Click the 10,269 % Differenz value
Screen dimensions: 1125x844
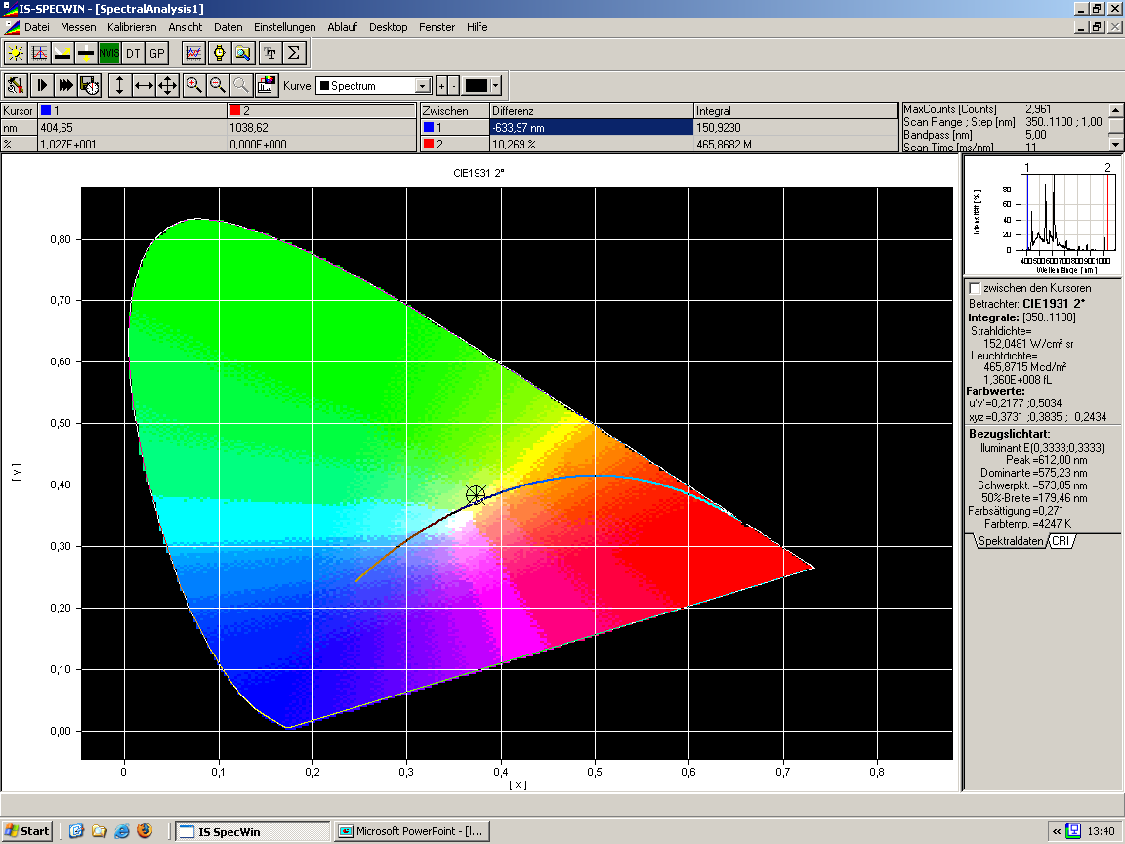(514, 145)
